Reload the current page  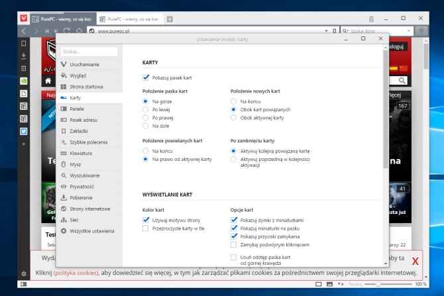click(x=67, y=31)
